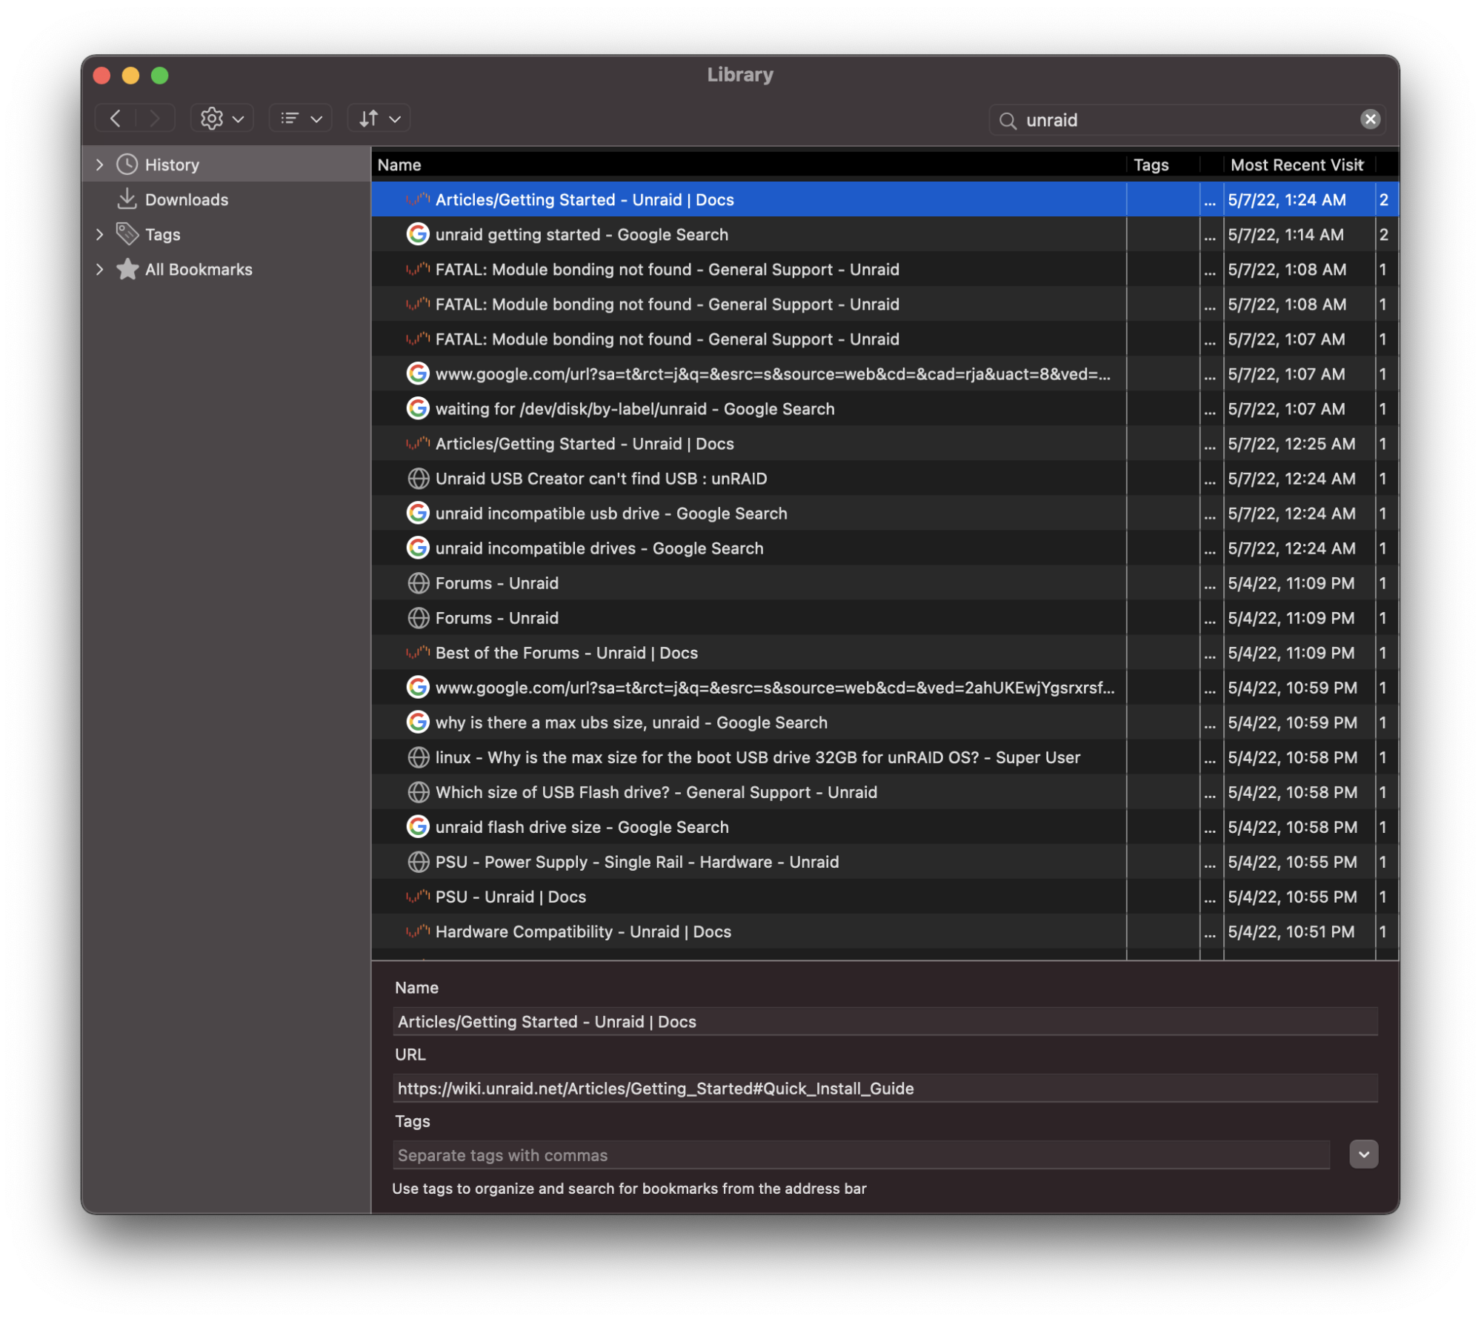Screen dimensions: 1481x1322
Task: Toggle sort order via Most Recent Visit header
Action: click(x=1296, y=165)
